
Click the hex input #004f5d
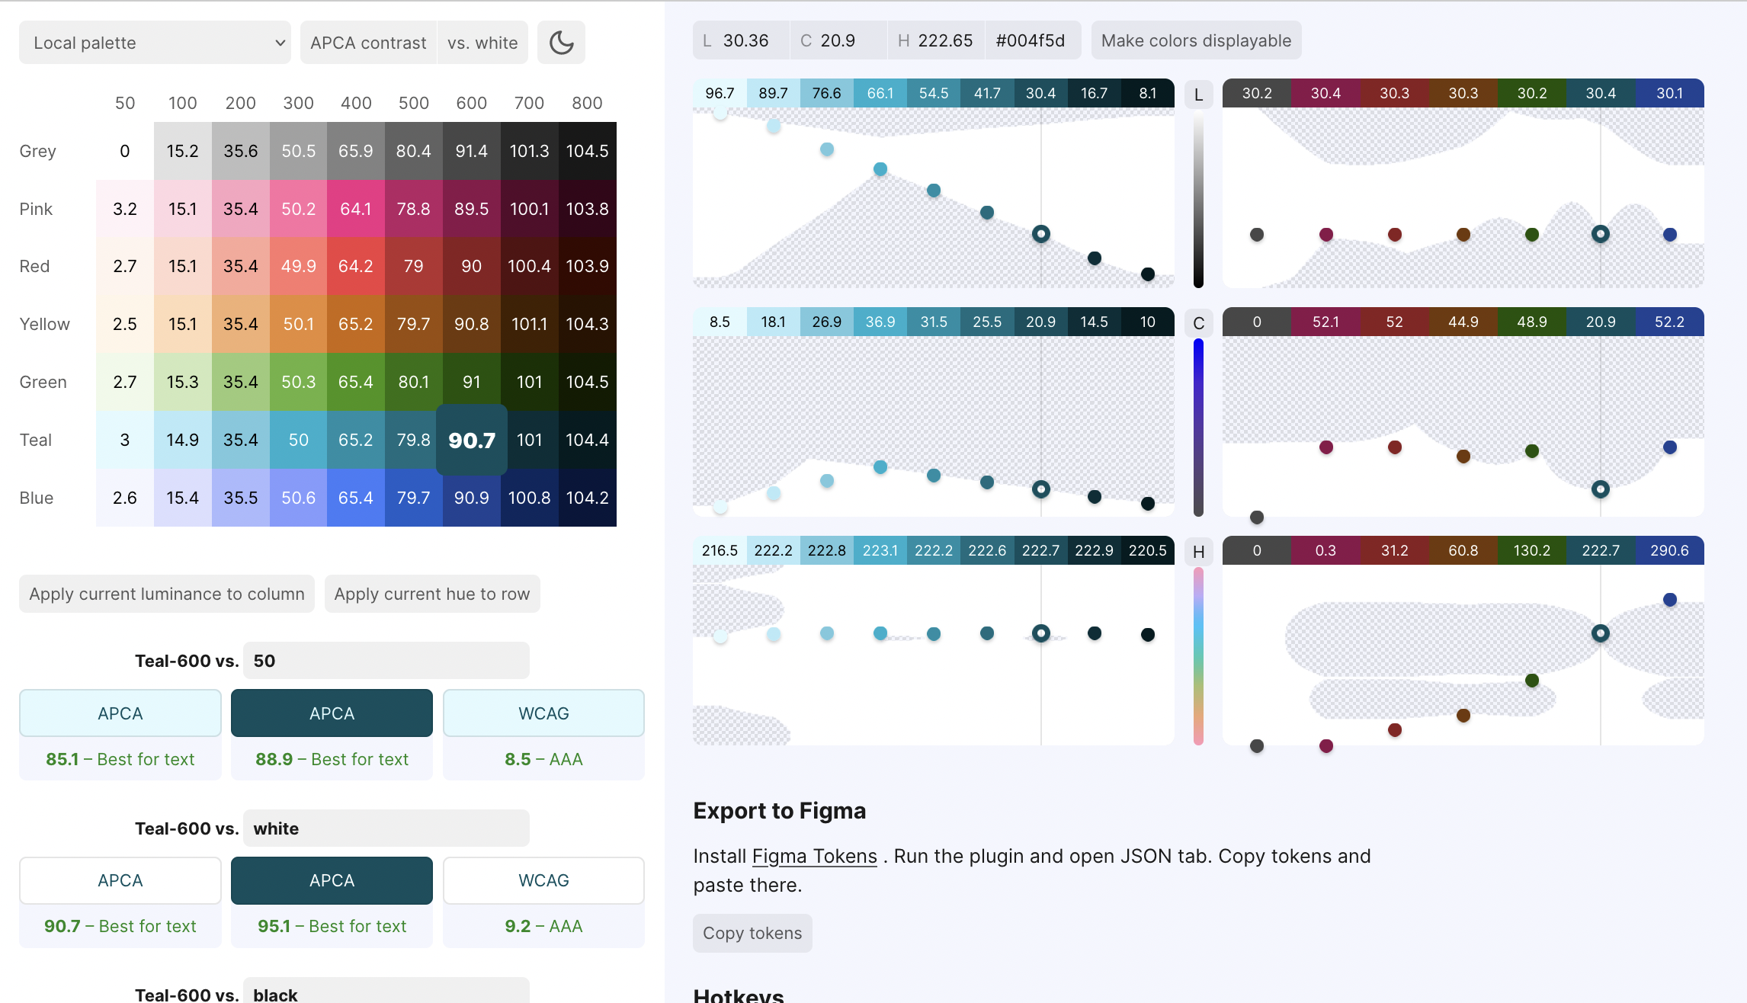pyautogui.click(x=1031, y=40)
